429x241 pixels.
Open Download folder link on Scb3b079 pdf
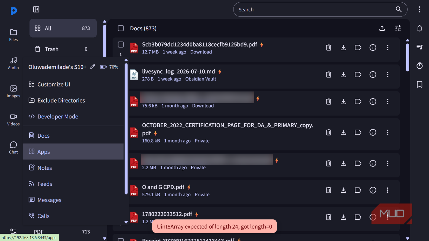[x=201, y=52]
